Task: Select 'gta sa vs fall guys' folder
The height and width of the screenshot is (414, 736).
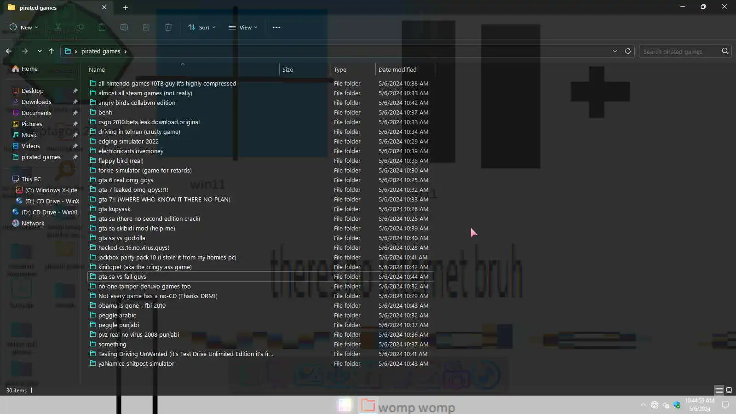Action: (x=260, y=276)
